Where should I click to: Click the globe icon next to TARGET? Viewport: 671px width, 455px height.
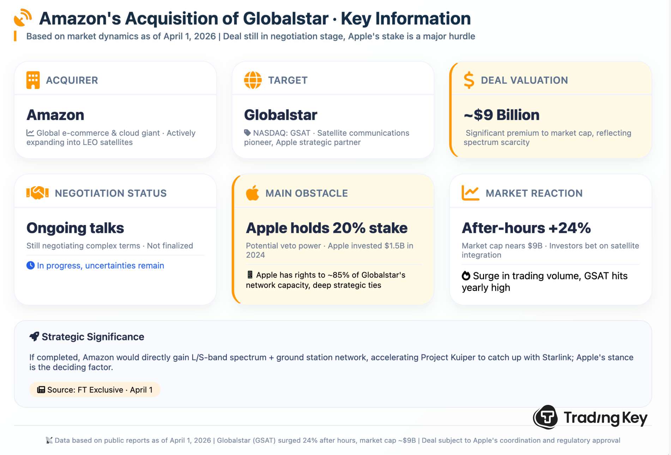[x=253, y=80]
